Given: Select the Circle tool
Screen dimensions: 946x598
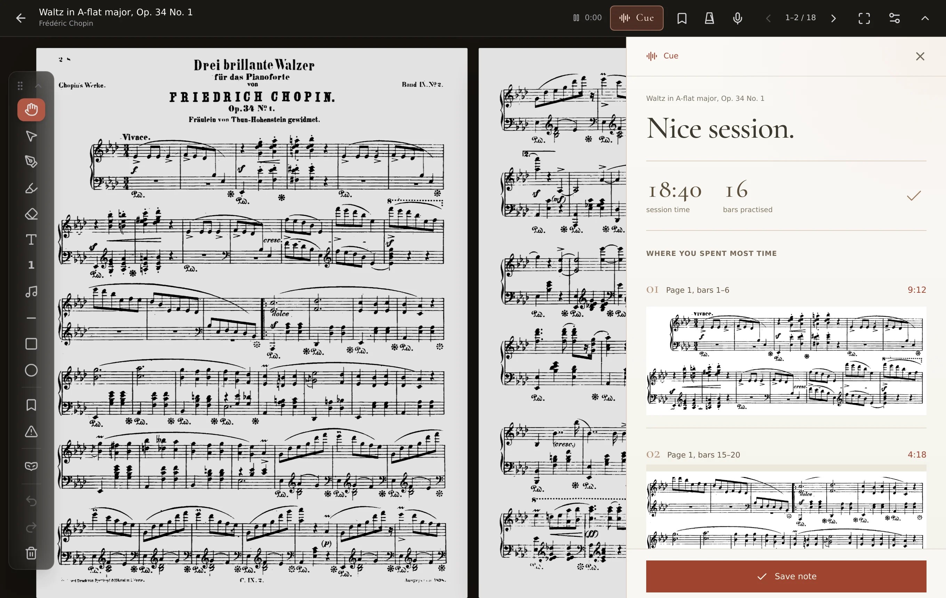Looking at the screenshot, I should [31, 370].
